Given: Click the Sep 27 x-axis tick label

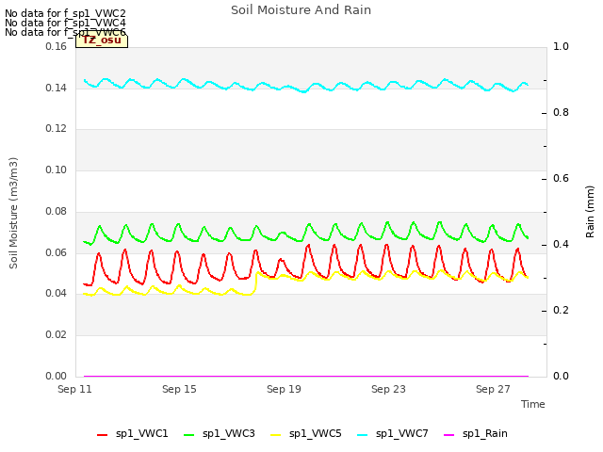Looking at the screenshot, I should (493, 389).
